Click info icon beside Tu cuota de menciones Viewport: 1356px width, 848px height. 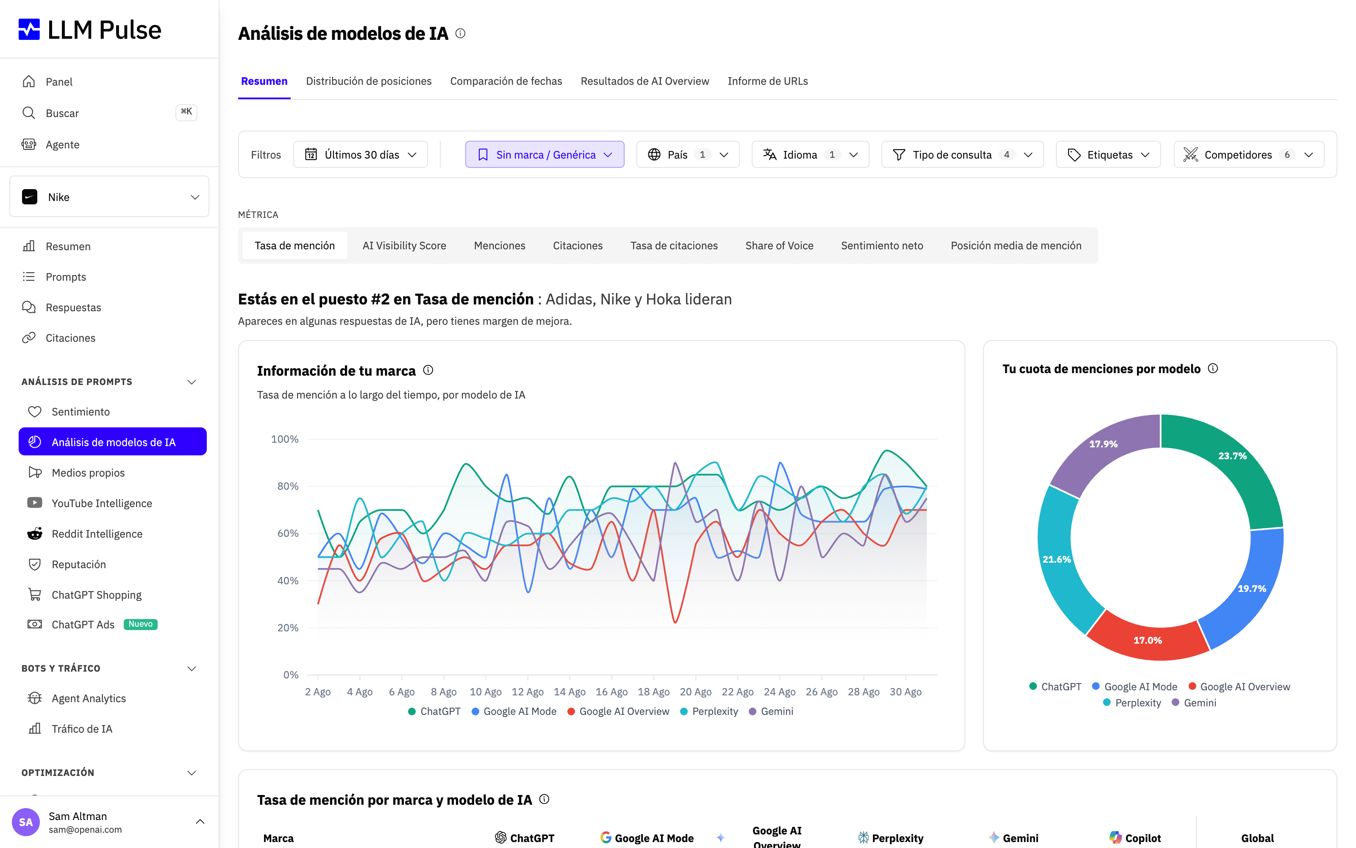tap(1212, 368)
